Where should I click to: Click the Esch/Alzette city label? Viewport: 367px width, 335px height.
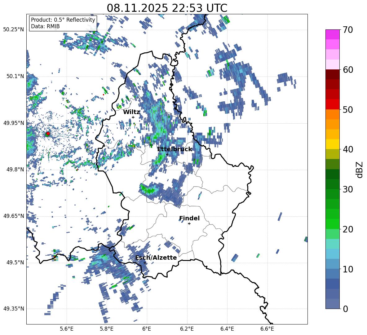(x=156, y=258)
